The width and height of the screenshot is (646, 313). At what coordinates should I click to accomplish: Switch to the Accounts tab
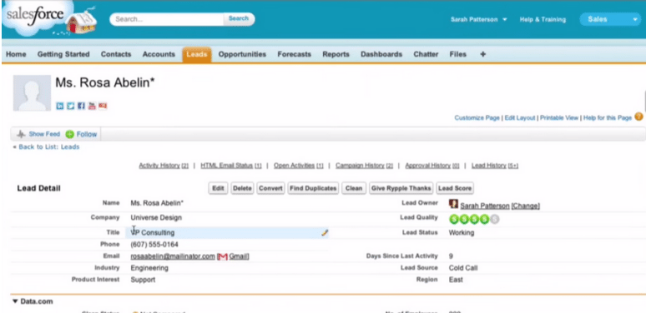[159, 54]
